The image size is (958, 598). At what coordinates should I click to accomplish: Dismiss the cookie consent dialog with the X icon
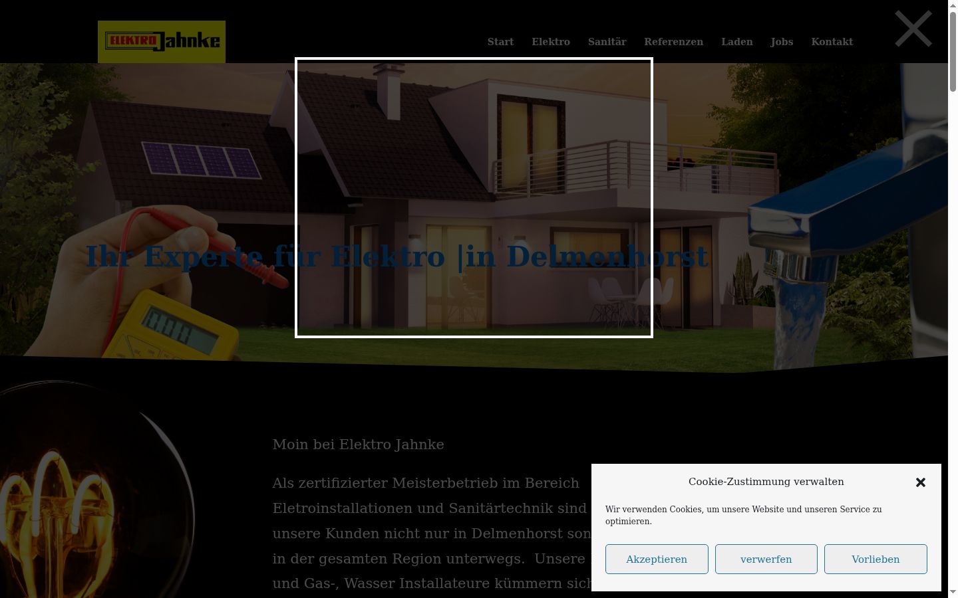(921, 482)
